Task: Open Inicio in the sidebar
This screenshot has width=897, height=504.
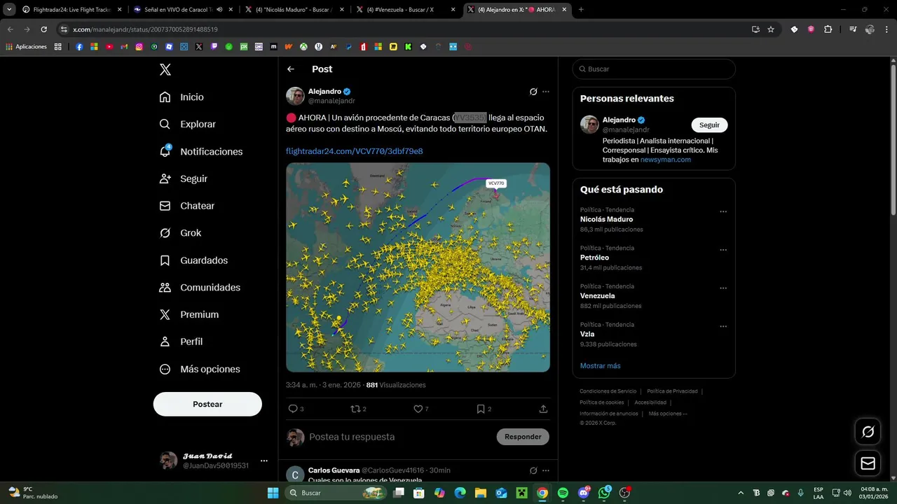Action: point(182,97)
